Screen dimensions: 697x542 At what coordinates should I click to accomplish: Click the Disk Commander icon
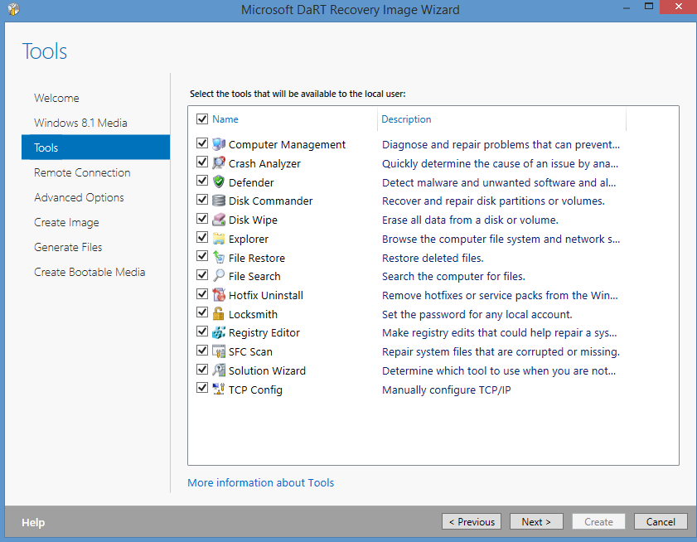218,201
